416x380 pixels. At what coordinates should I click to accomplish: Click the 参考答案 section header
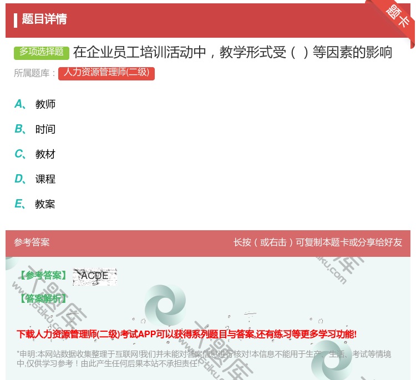coord(32,242)
